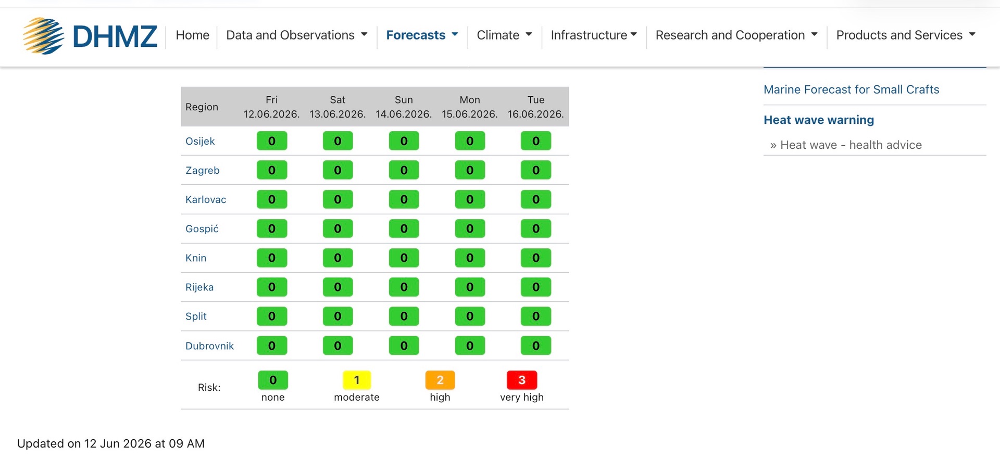Click yellow moderate risk badge 1

pos(357,380)
